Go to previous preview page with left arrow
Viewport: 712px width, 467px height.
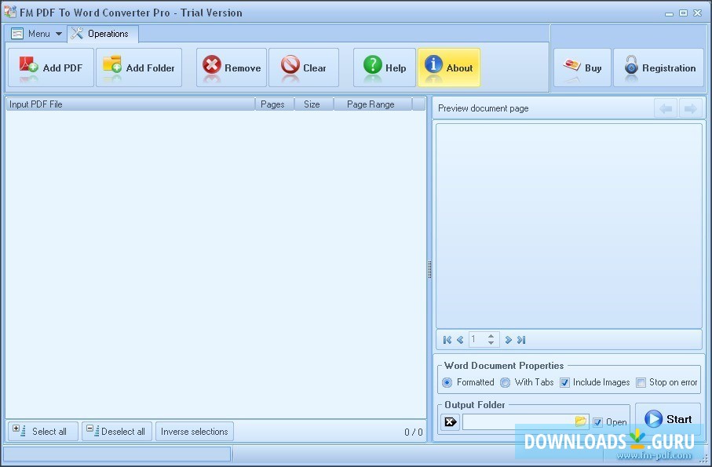(x=666, y=108)
